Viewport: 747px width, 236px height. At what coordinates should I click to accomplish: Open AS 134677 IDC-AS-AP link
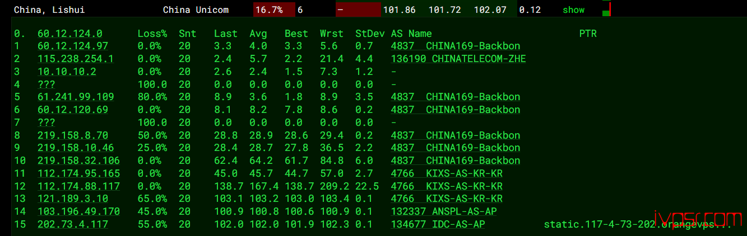[x=438, y=224]
